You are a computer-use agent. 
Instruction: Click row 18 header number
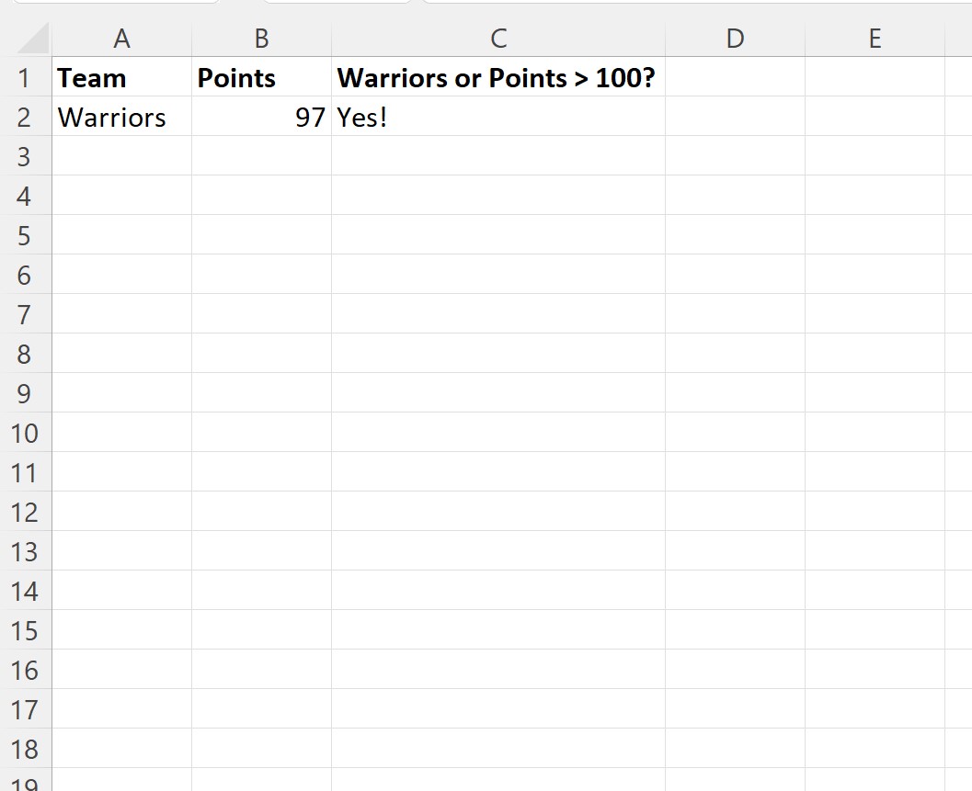click(25, 749)
